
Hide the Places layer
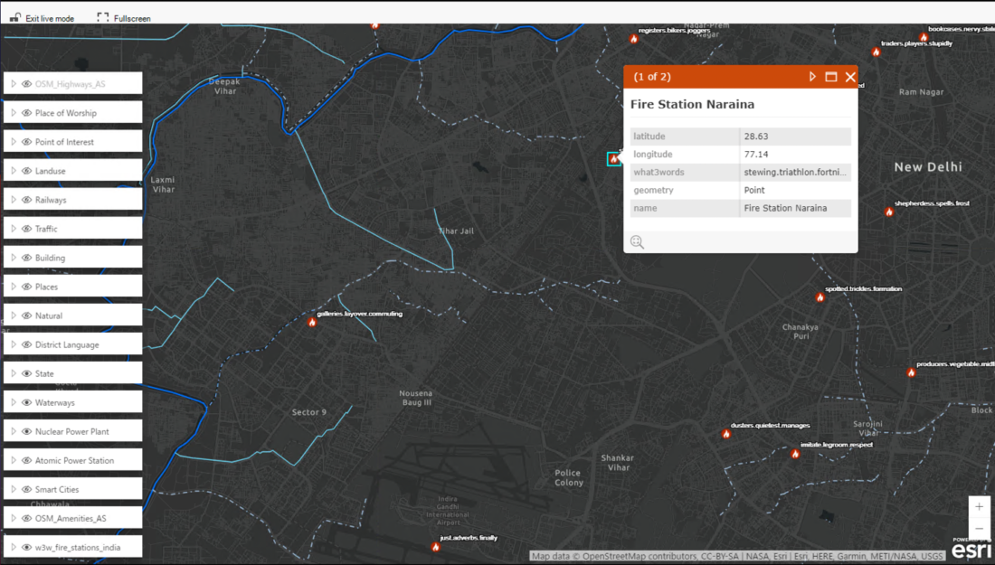click(26, 287)
